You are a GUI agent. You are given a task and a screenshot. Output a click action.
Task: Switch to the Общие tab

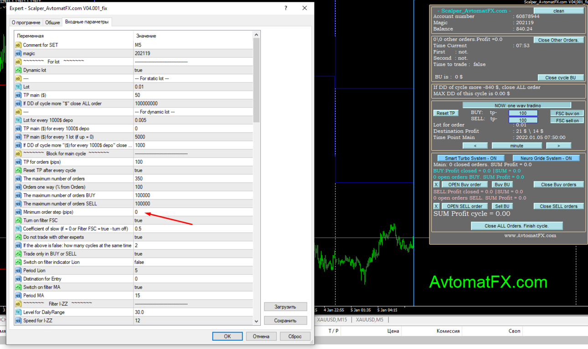pos(52,22)
